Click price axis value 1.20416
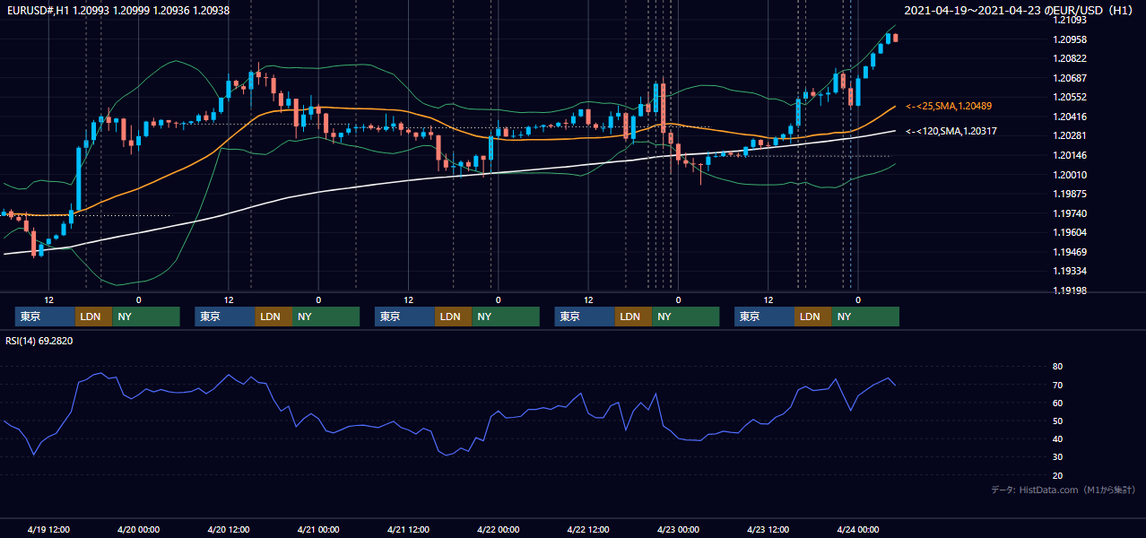This screenshot has height=538, width=1146. [x=1070, y=117]
